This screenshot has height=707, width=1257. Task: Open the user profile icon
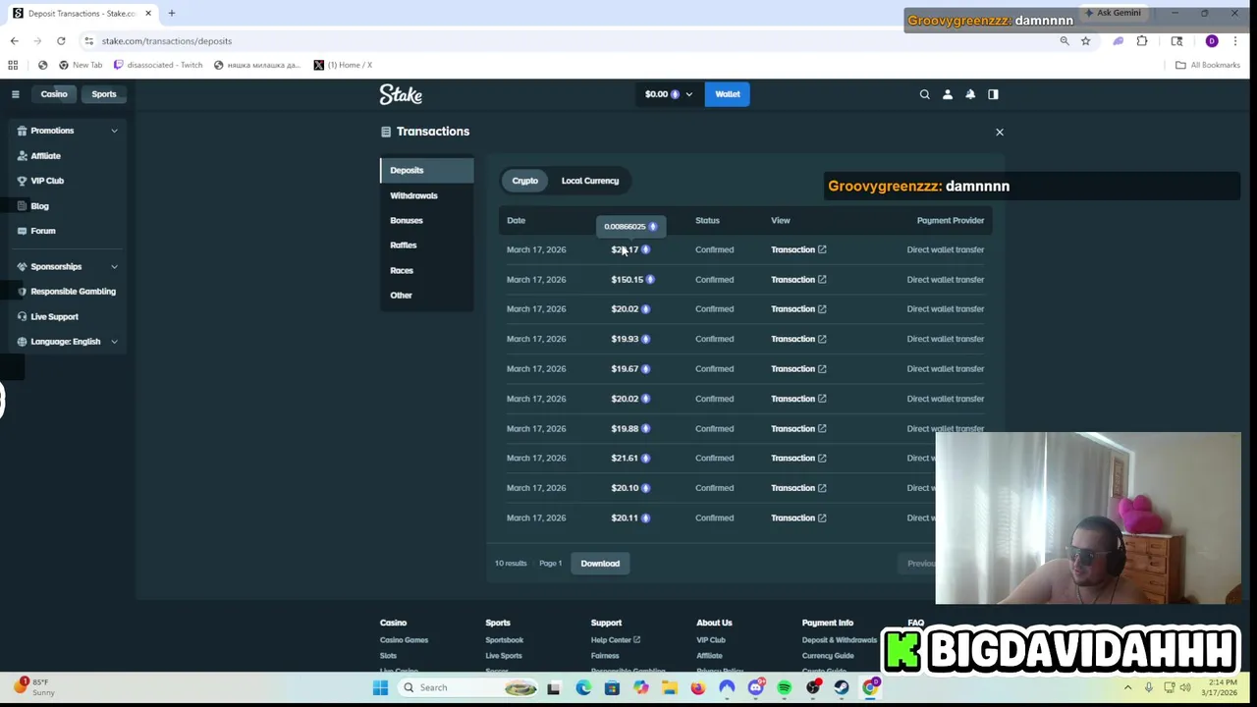point(948,94)
